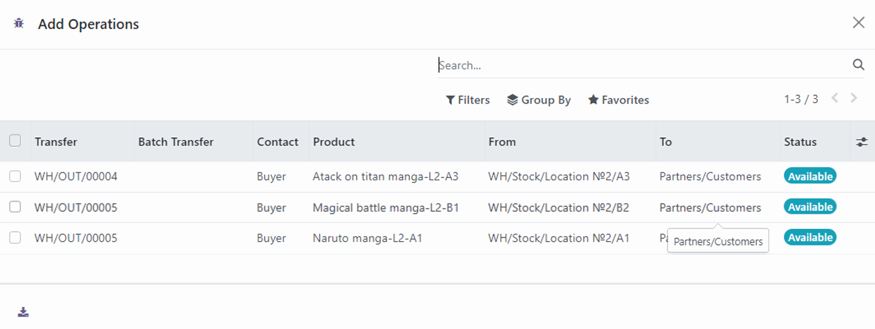
Task: Click the debug bug icon
Action: pos(19,23)
